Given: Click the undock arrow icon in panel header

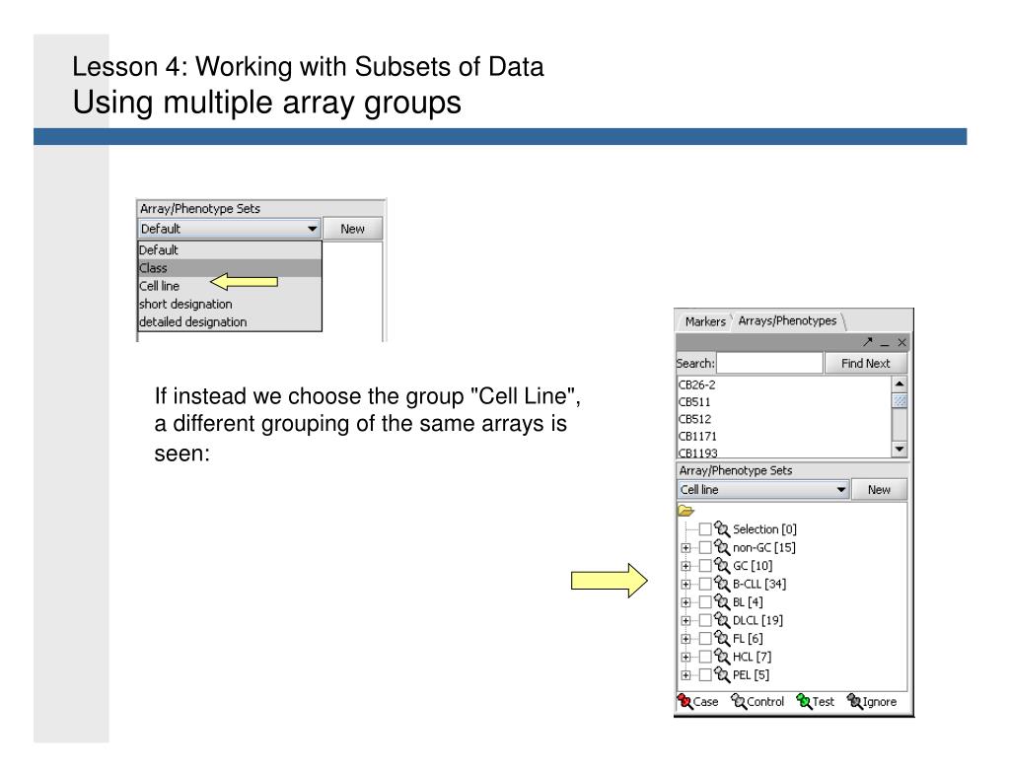Looking at the screenshot, I should (867, 342).
